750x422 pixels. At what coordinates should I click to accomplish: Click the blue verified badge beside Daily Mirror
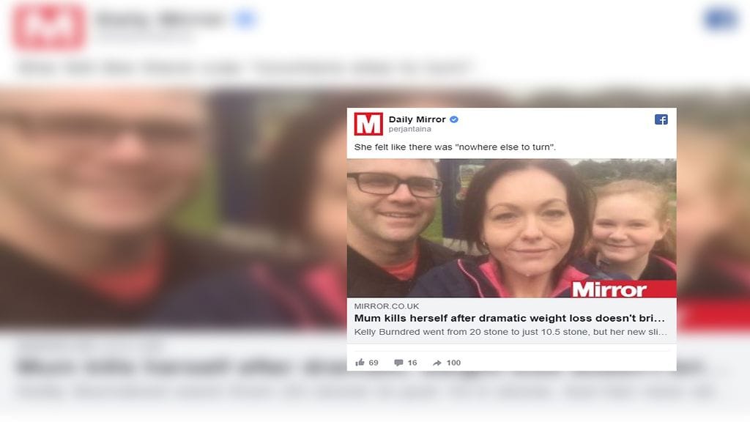[454, 119]
